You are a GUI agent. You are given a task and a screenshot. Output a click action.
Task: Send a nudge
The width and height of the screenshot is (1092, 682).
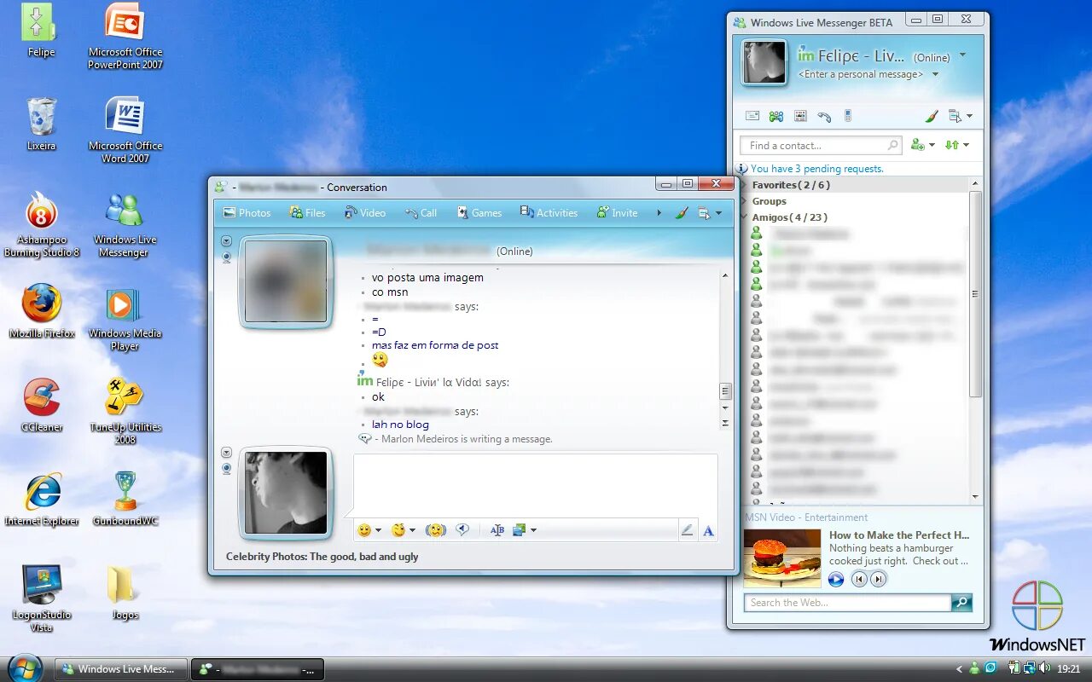point(436,530)
